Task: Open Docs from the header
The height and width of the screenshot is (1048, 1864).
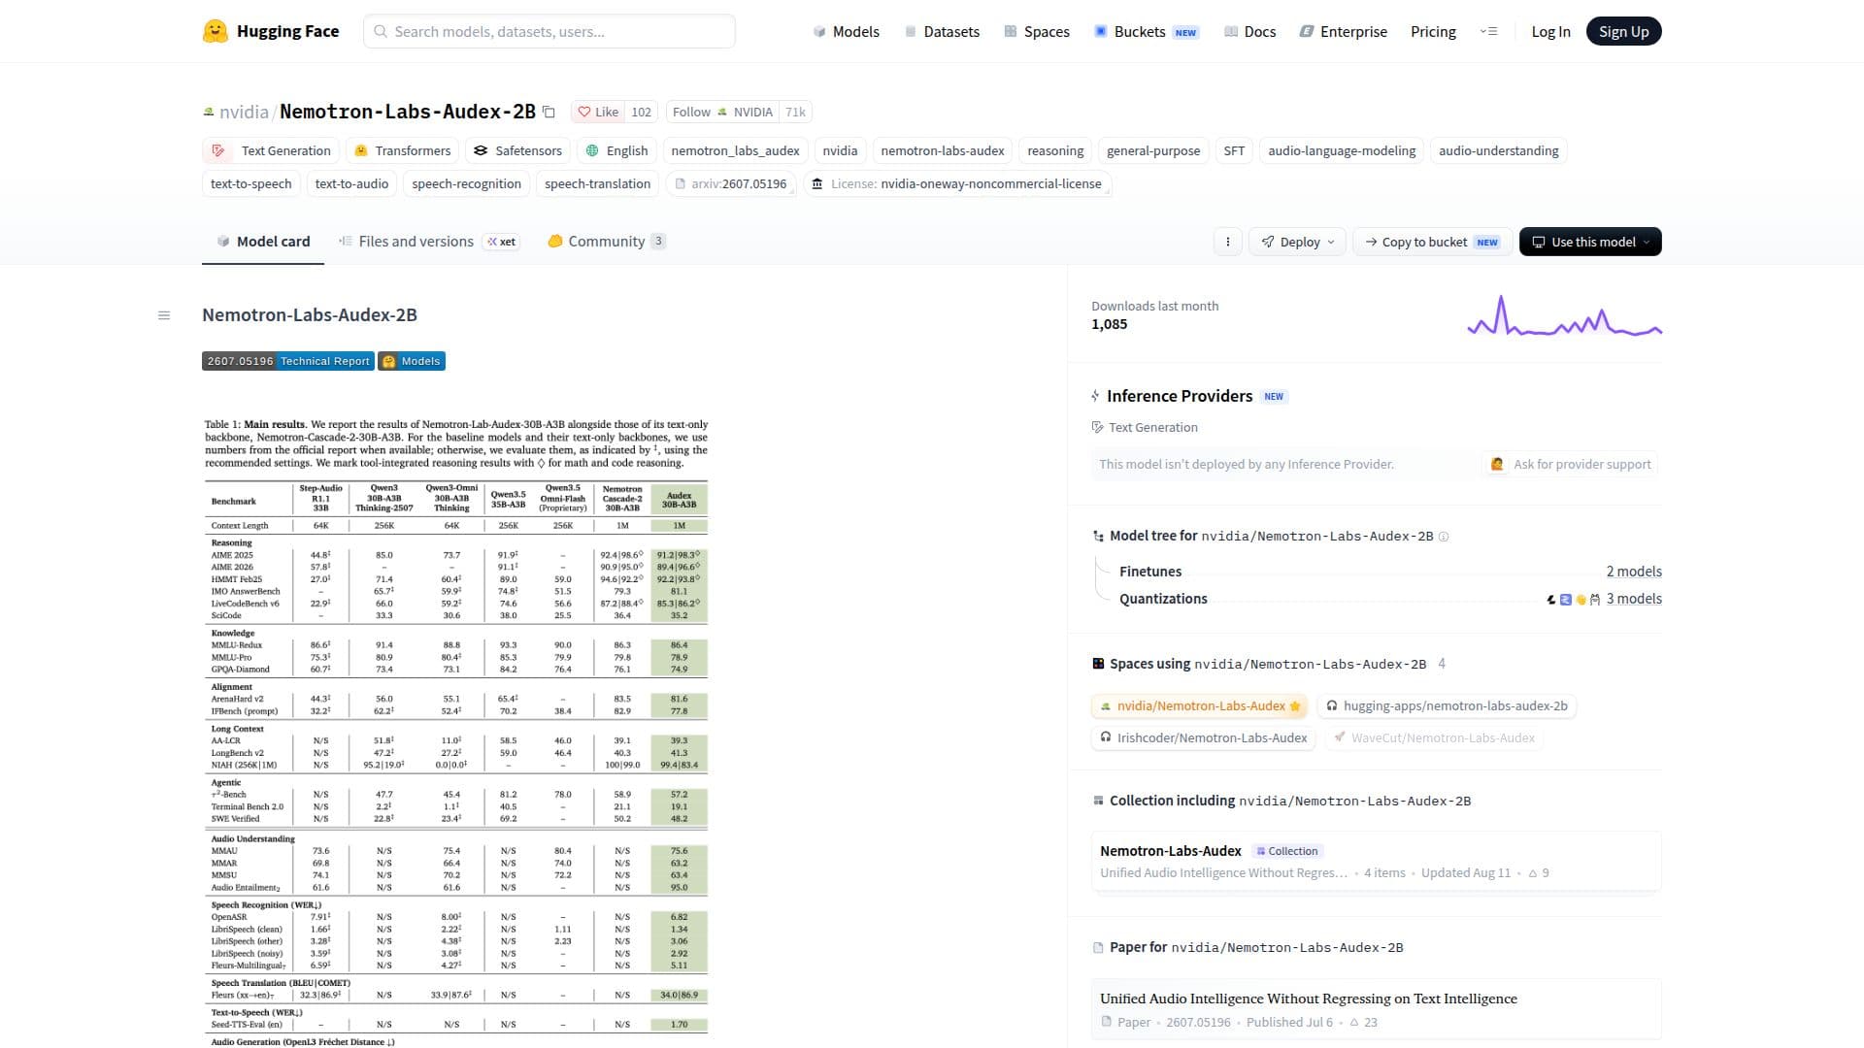Action: click(x=1249, y=31)
